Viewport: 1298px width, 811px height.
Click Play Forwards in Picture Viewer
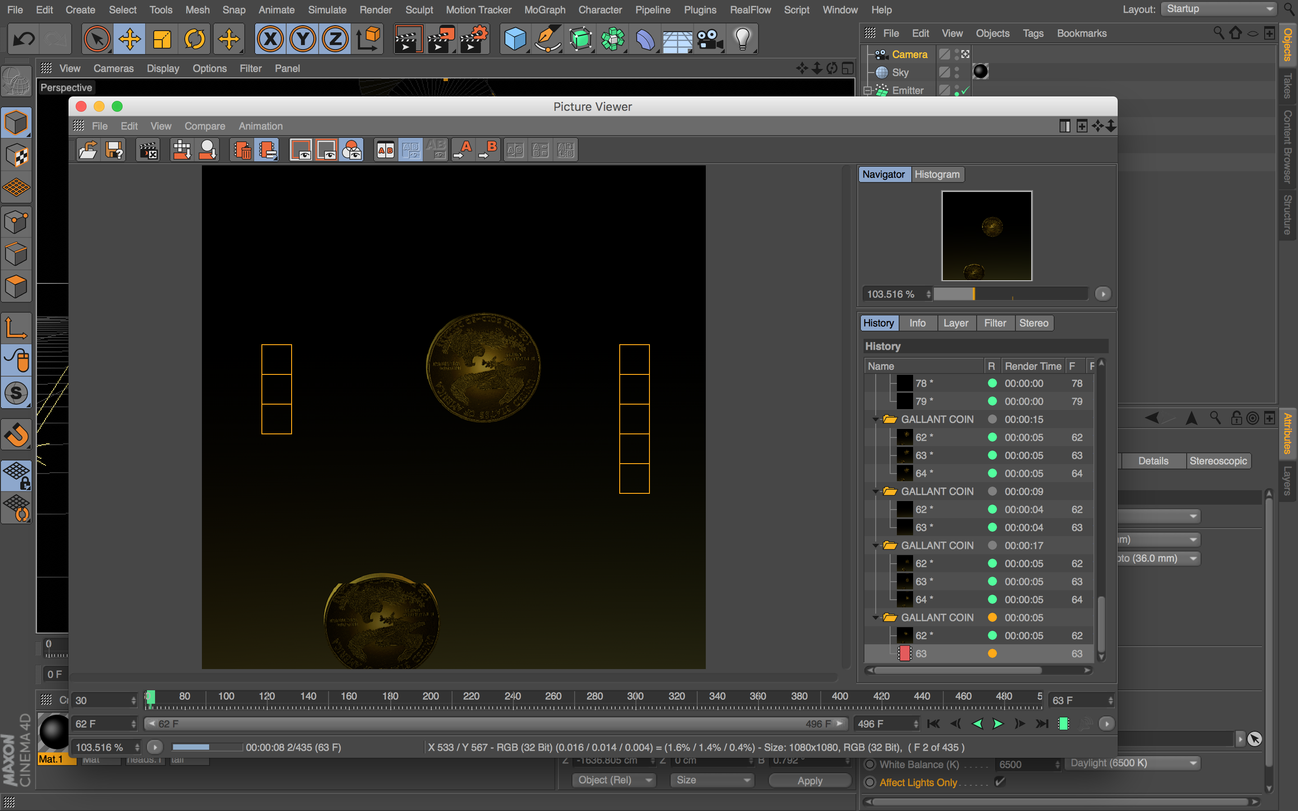click(998, 724)
